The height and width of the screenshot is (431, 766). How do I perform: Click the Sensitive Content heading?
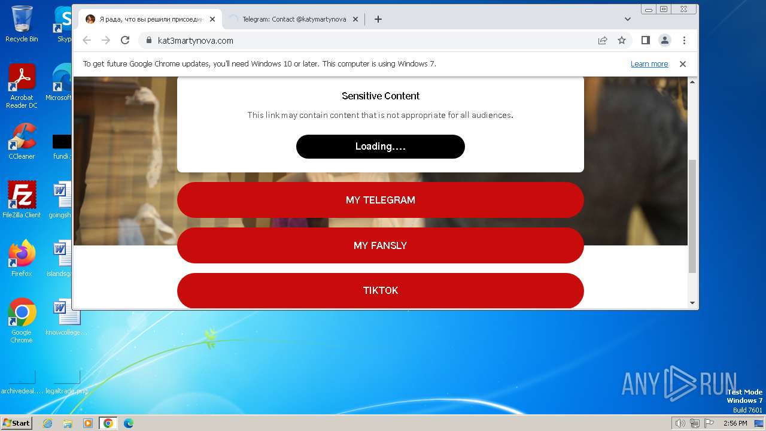pyautogui.click(x=381, y=96)
